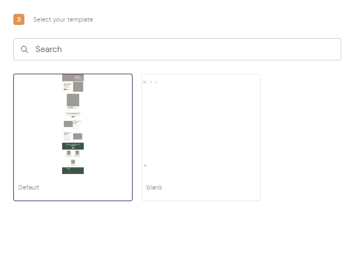Click the magnifying glass search icon
The width and height of the screenshot is (350, 256).
tap(24, 49)
